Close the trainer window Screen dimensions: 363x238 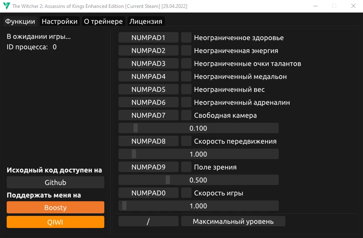point(353,6)
